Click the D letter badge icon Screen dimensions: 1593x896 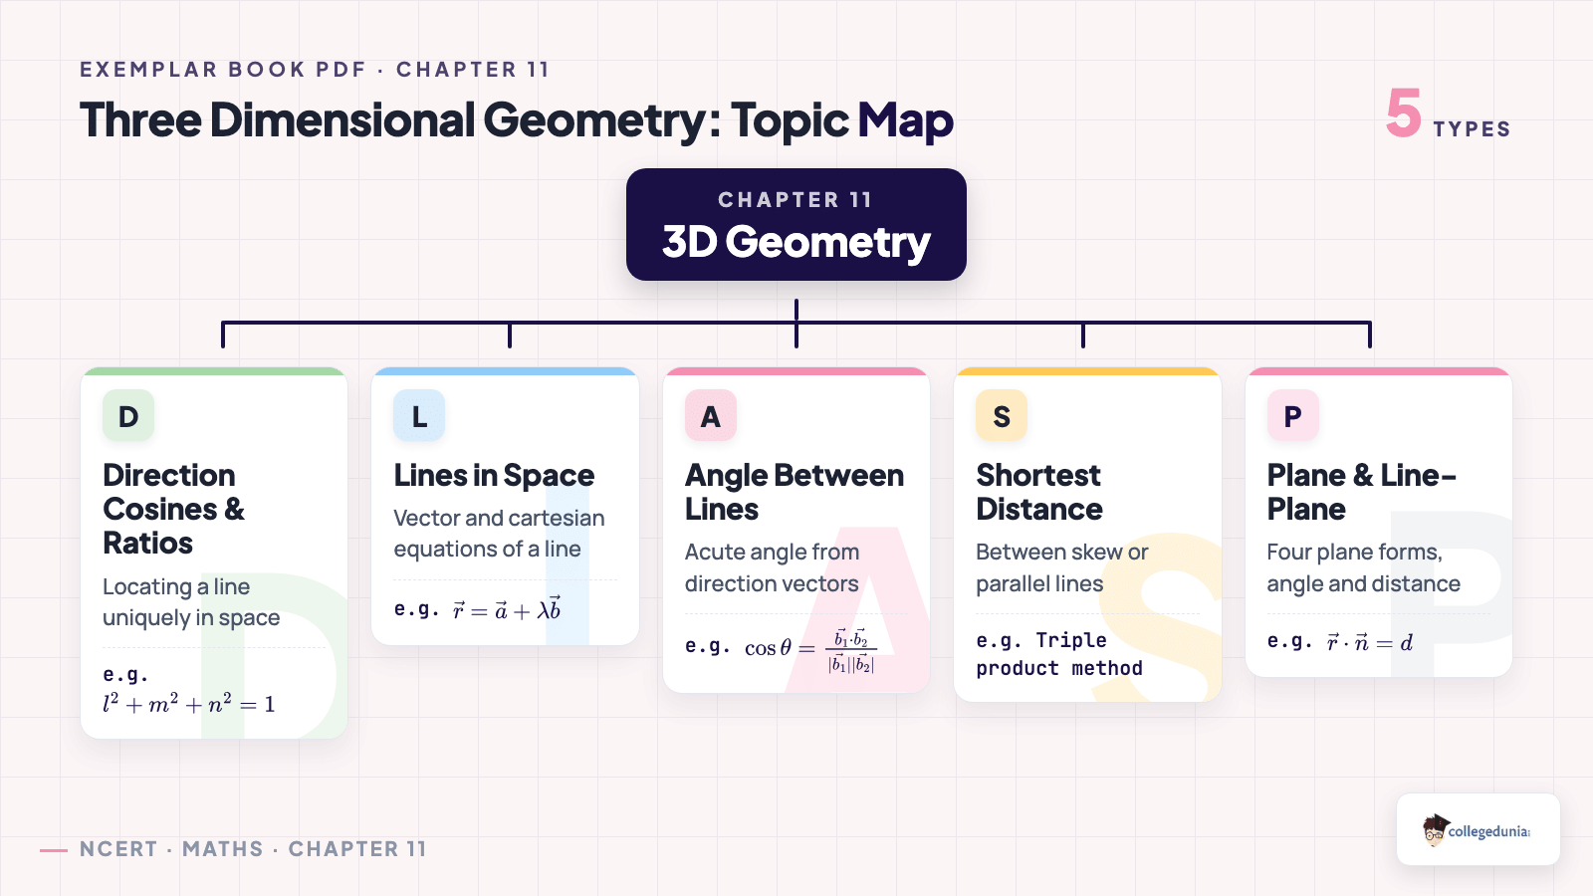coord(128,416)
